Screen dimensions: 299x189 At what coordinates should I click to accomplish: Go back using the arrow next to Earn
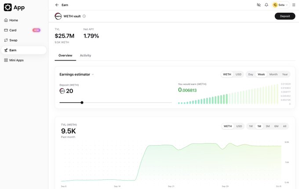[x=57, y=5]
